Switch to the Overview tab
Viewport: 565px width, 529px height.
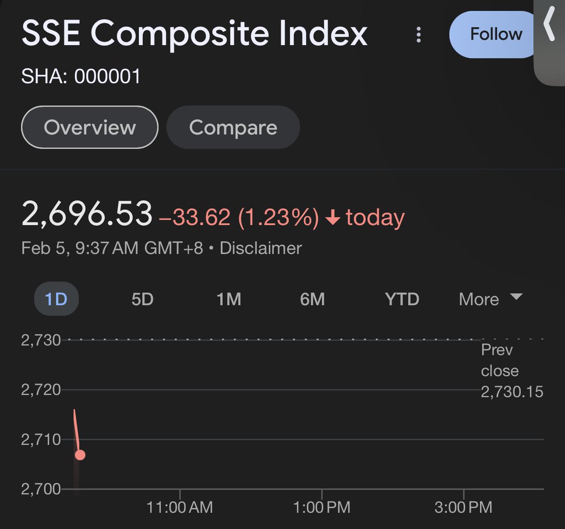pos(89,128)
